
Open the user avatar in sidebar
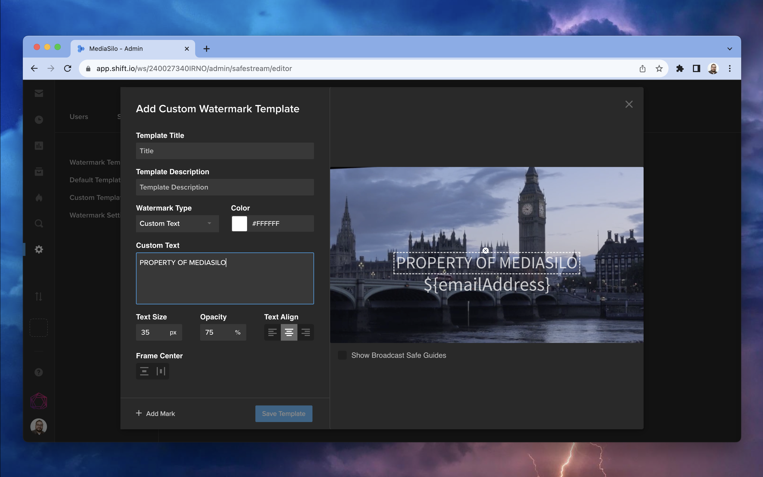(38, 426)
